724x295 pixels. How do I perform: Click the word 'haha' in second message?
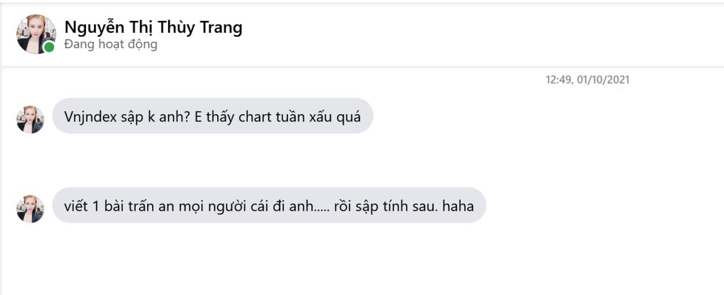(x=458, y=206)
